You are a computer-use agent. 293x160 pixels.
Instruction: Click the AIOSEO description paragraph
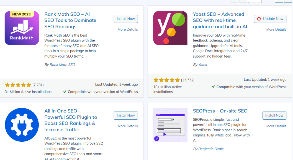point(74,148)
